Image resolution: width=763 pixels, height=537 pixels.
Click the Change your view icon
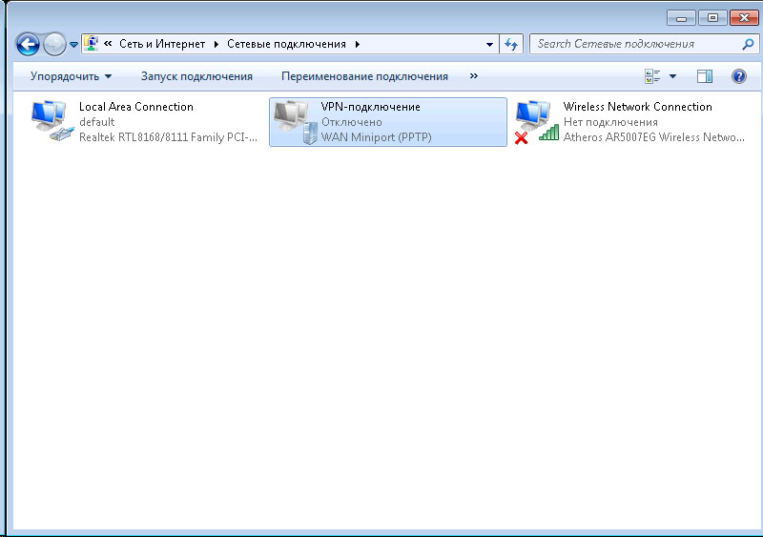(652, 76)
